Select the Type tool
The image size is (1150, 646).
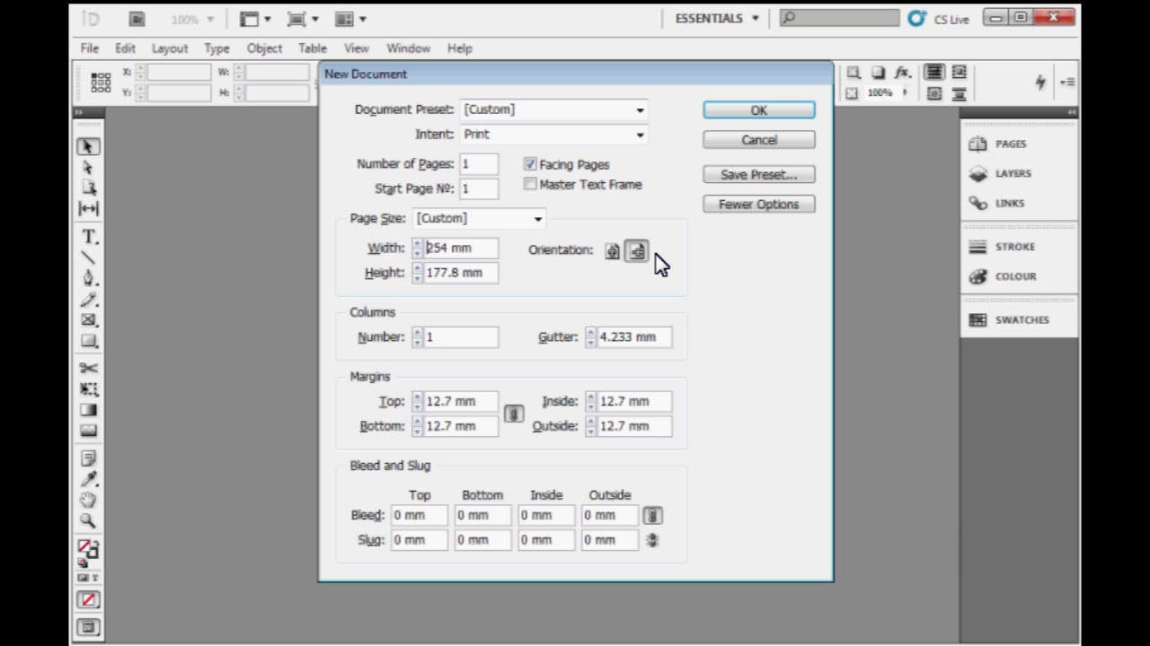(88, 237)
